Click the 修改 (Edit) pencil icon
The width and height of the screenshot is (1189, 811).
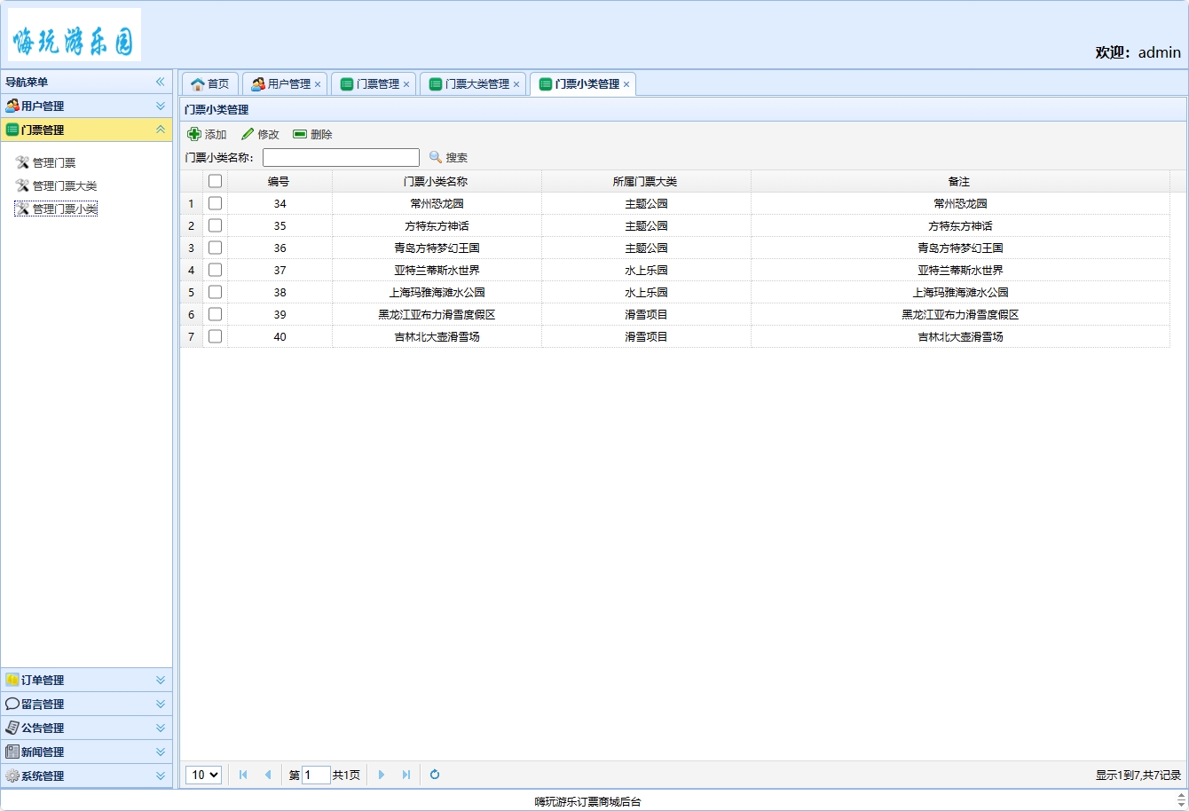point(248,134)
